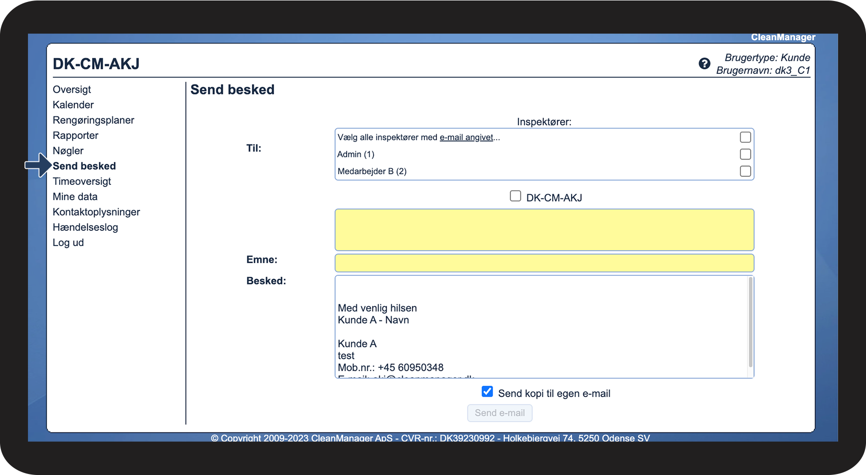
Task: Check the box for Admin (1)
Action: click(x=745, y=154)
